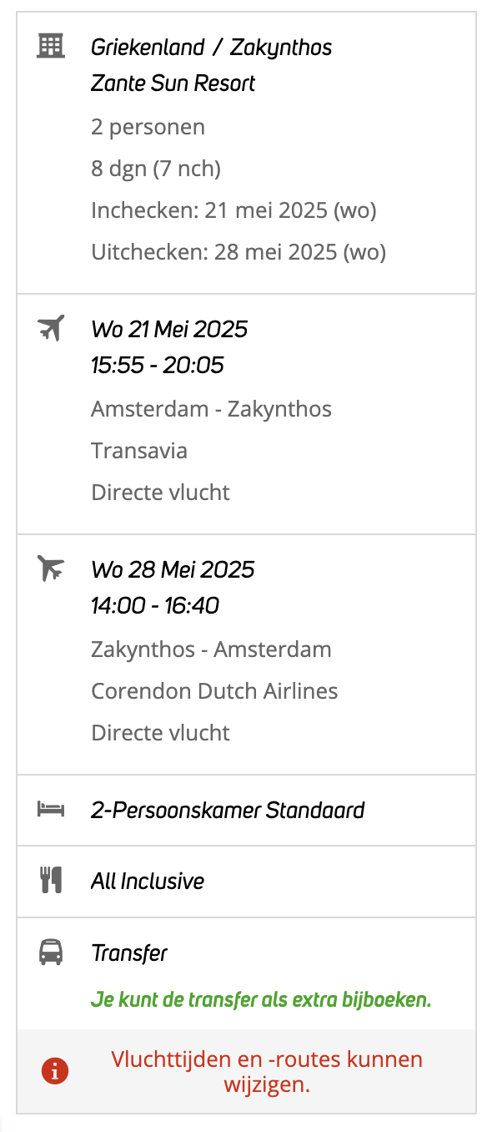Click the fork and knife meal icon

[51, 881]
